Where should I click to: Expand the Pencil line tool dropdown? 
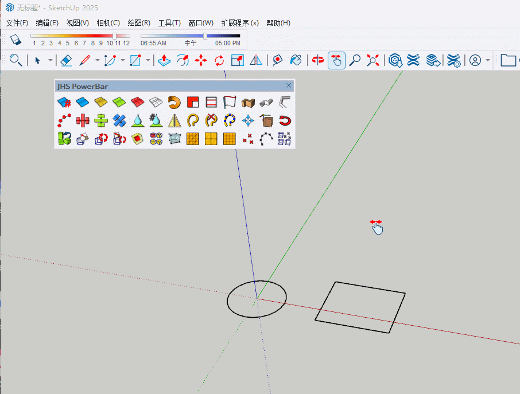tap(98, 60)
